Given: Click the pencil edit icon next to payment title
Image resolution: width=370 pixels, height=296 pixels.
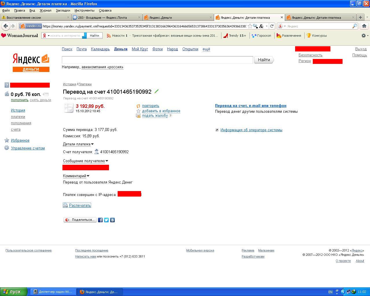Looking at the screenshot, I should [x=156, y=91].
